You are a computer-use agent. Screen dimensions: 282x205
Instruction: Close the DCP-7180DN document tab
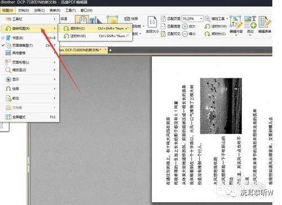(105, 50)
